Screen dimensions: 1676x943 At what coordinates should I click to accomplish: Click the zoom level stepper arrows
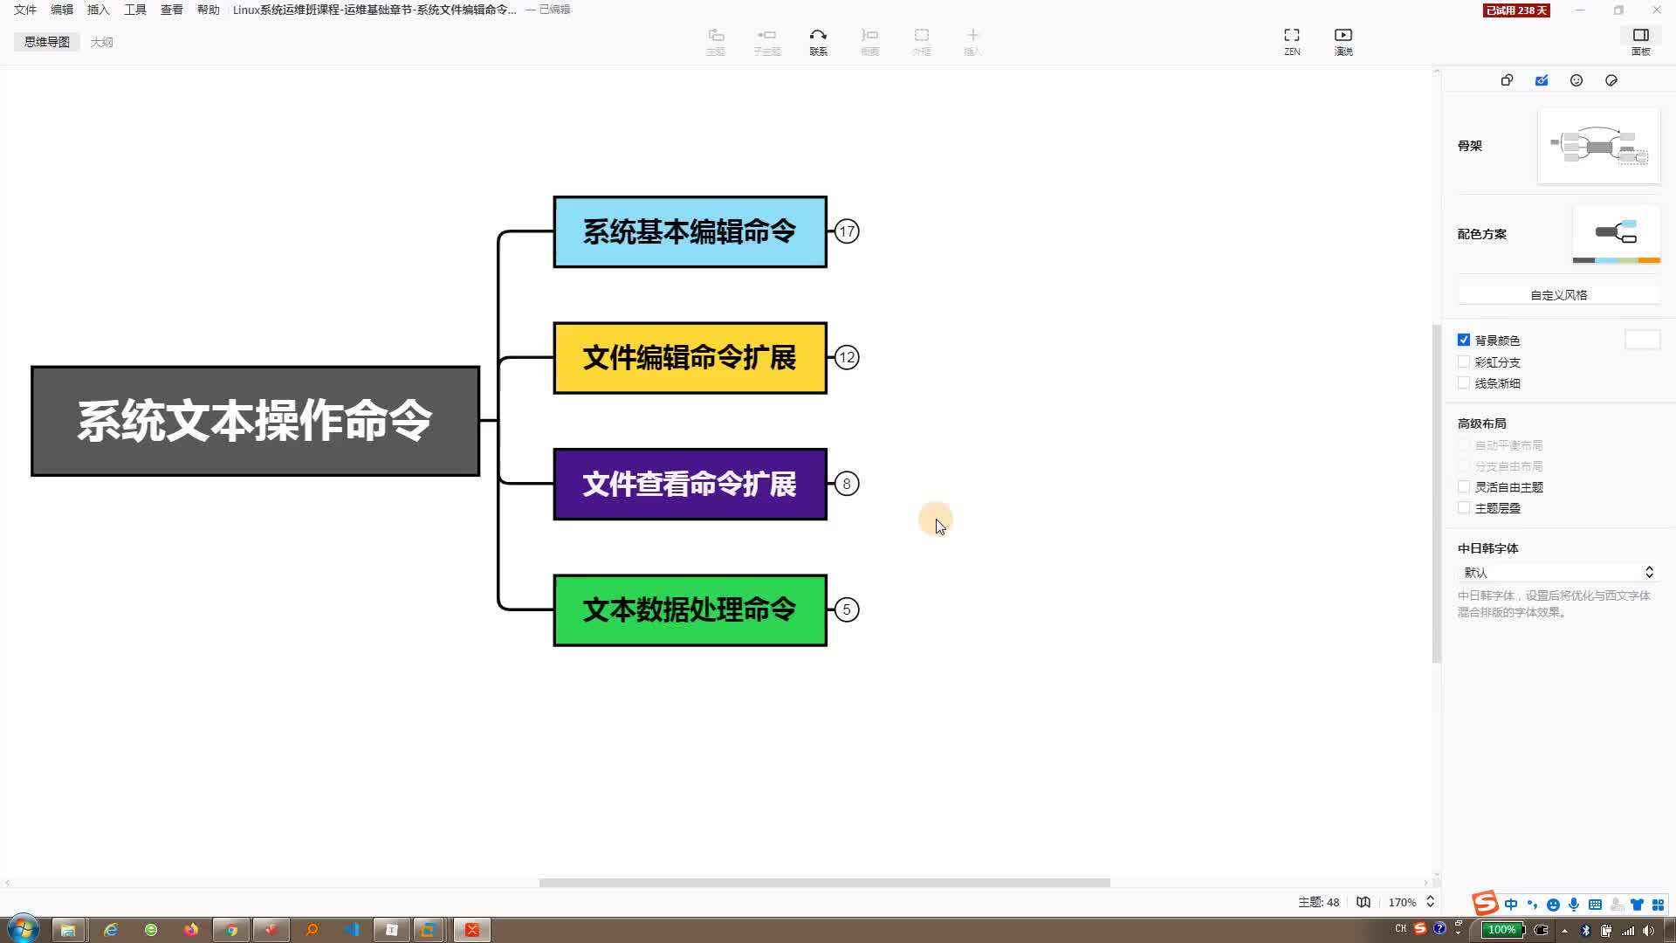1430,902
